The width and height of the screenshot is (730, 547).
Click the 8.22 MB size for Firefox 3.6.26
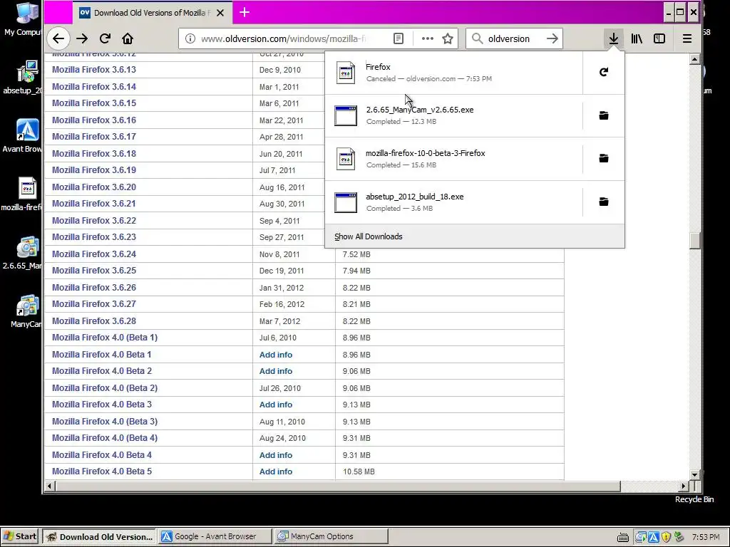tap(356, 288)
